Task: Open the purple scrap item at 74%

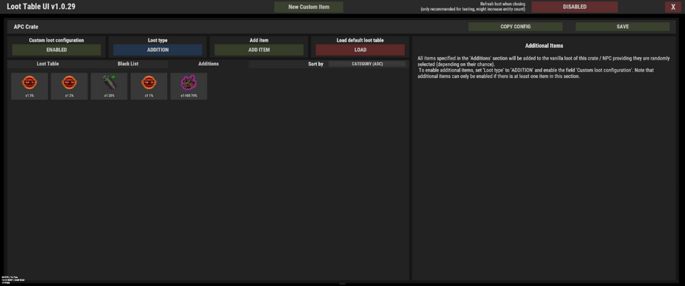Action: (x=188, y=86)
